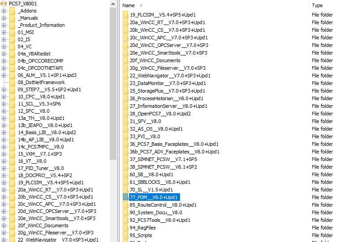Viewport: 357px width, 242px height.
Task: Click tree folder icon of 01_MSI
Action: click(12, 32)
